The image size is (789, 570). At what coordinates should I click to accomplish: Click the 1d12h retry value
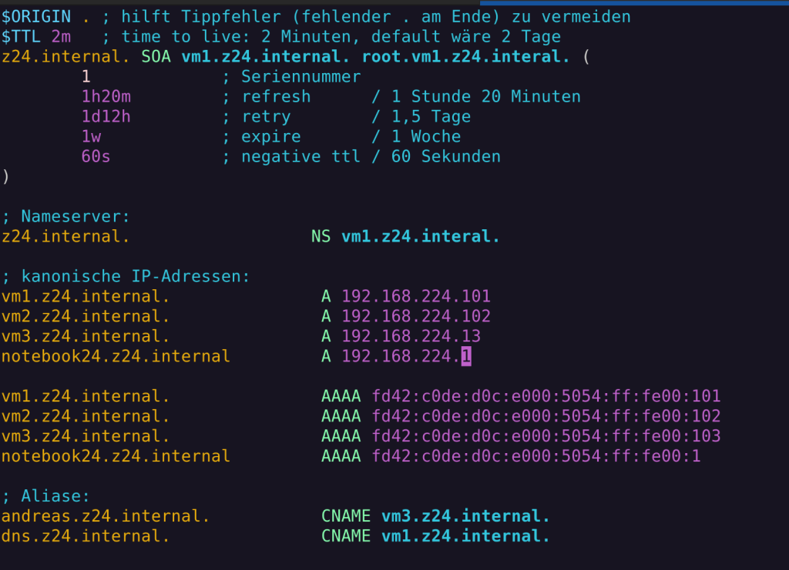pos(106,116)
